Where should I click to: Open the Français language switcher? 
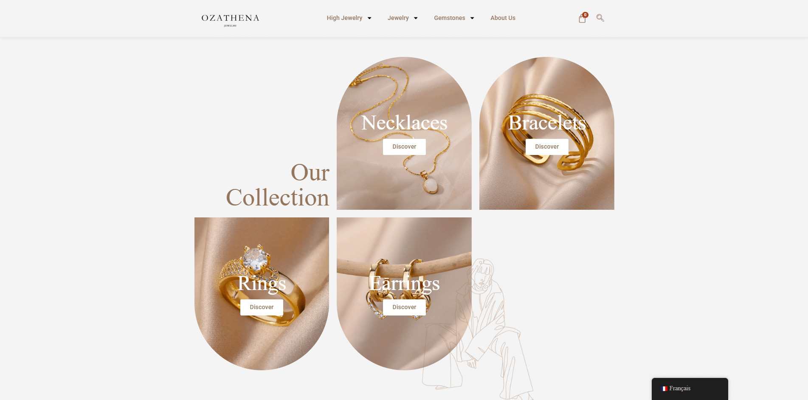click(690, 389)
